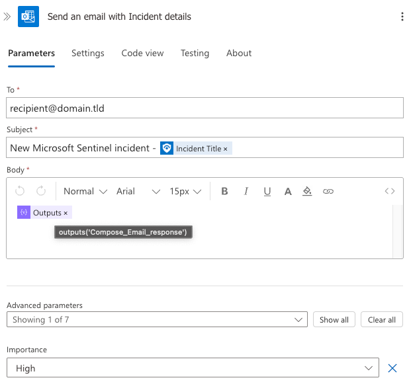Open the background highlight color picker

click(307, 192)
